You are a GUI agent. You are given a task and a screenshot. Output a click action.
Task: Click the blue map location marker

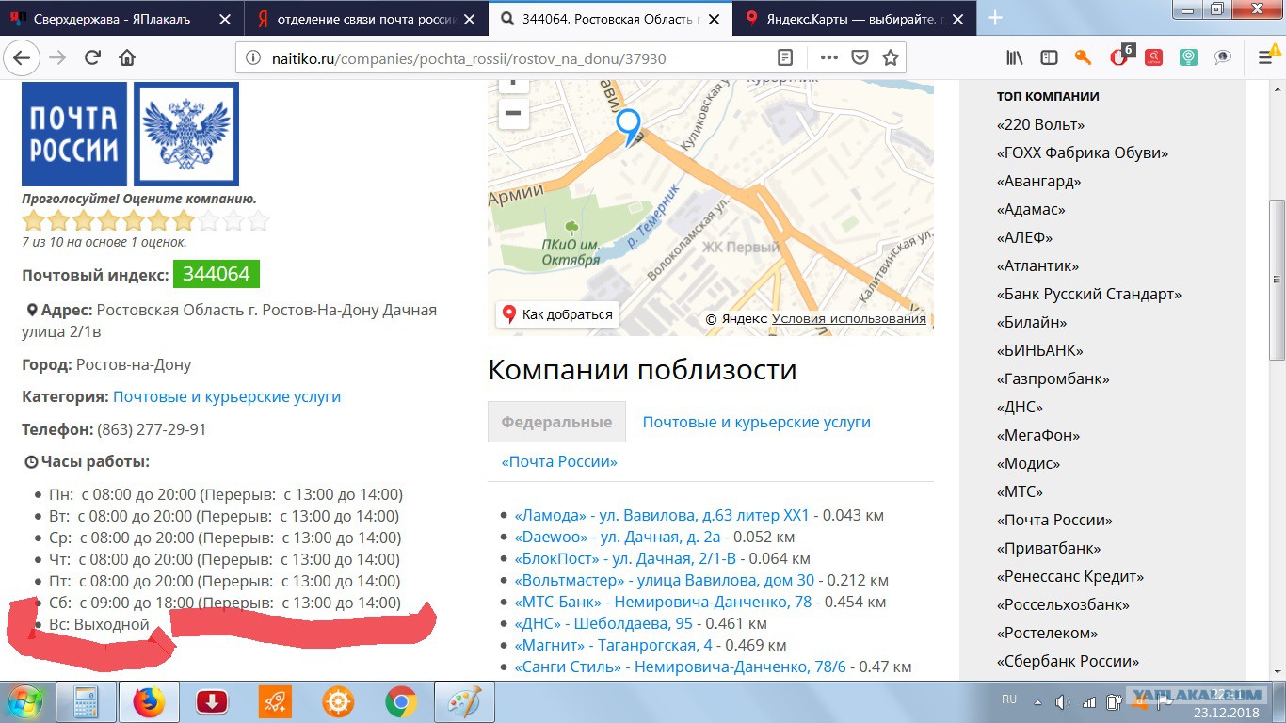[628, 126]
